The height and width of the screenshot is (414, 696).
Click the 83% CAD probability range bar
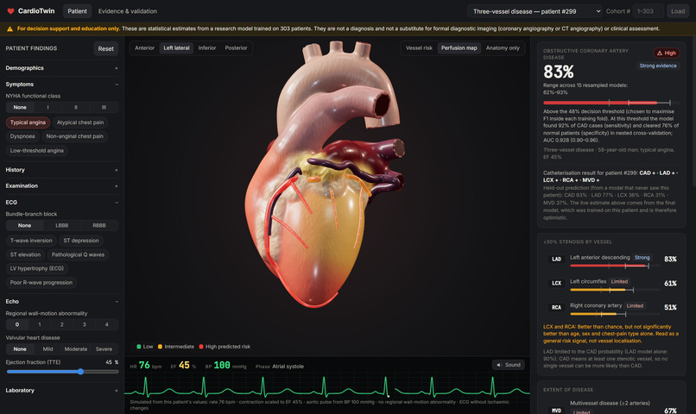pos(611,103)
